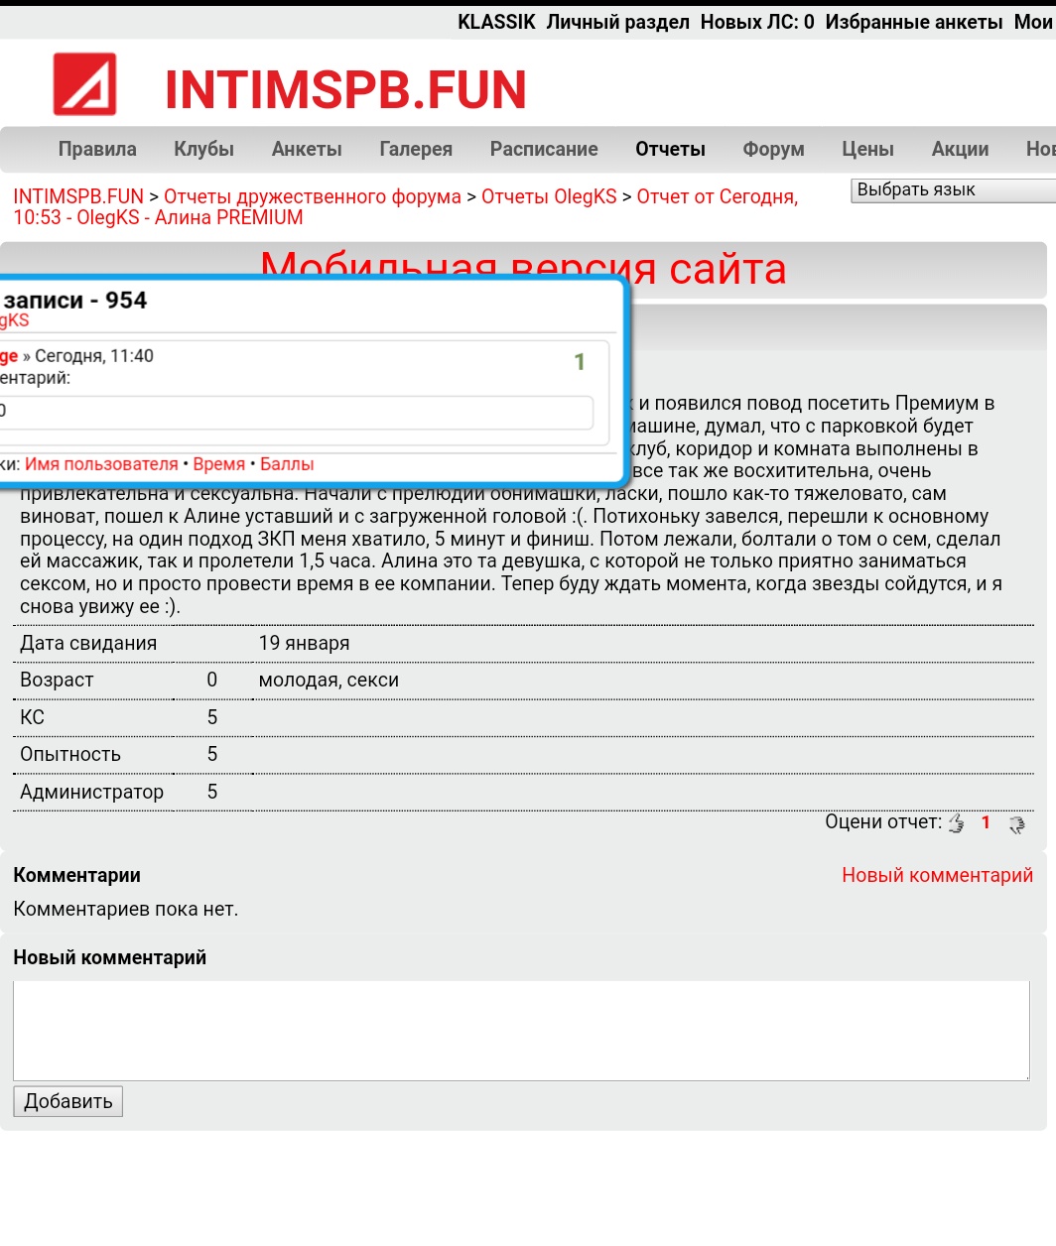Open the language selection dropdown
Screen dimensions: 1056x1246
point(953,190)
